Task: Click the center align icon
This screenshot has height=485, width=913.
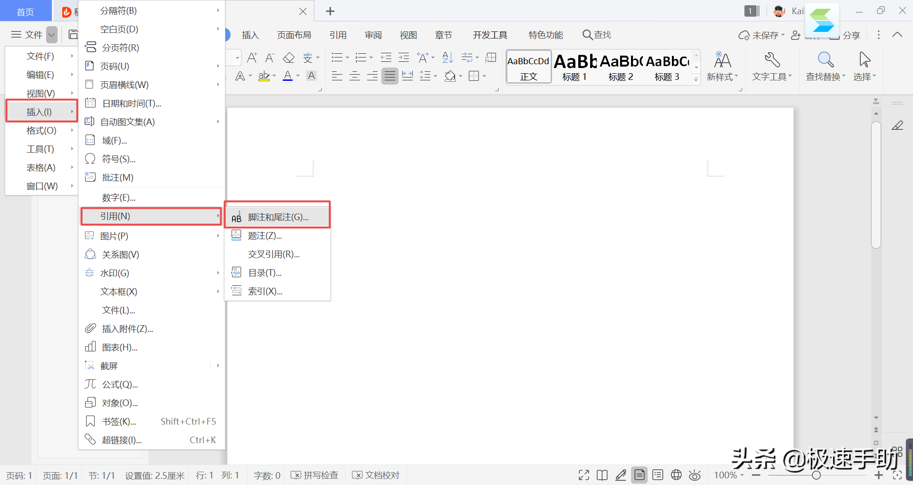Action: (x=355, y=76)
